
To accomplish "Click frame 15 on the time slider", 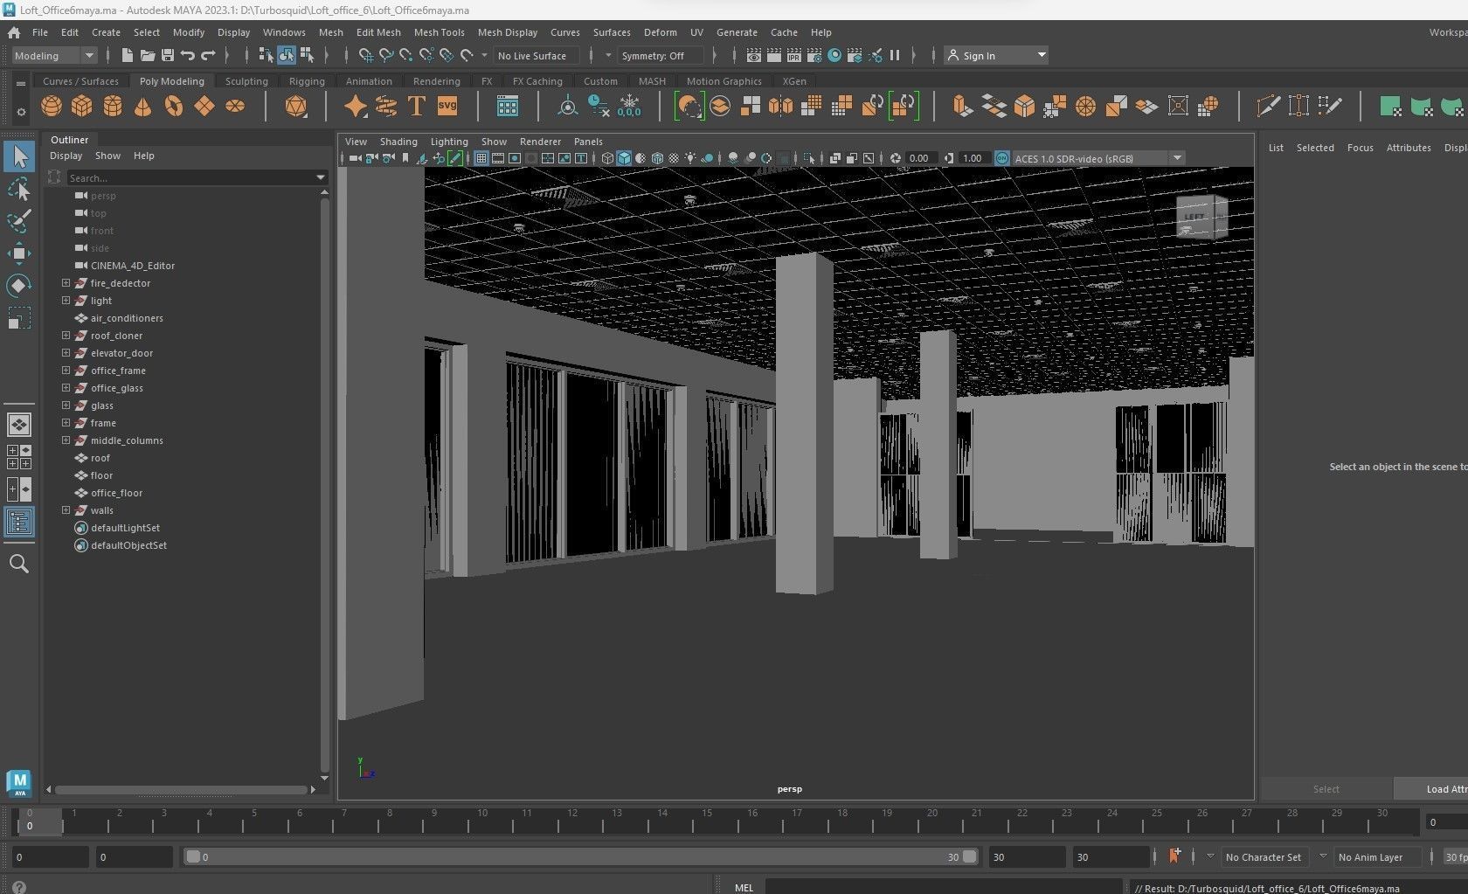I will [x=707, y=821].
